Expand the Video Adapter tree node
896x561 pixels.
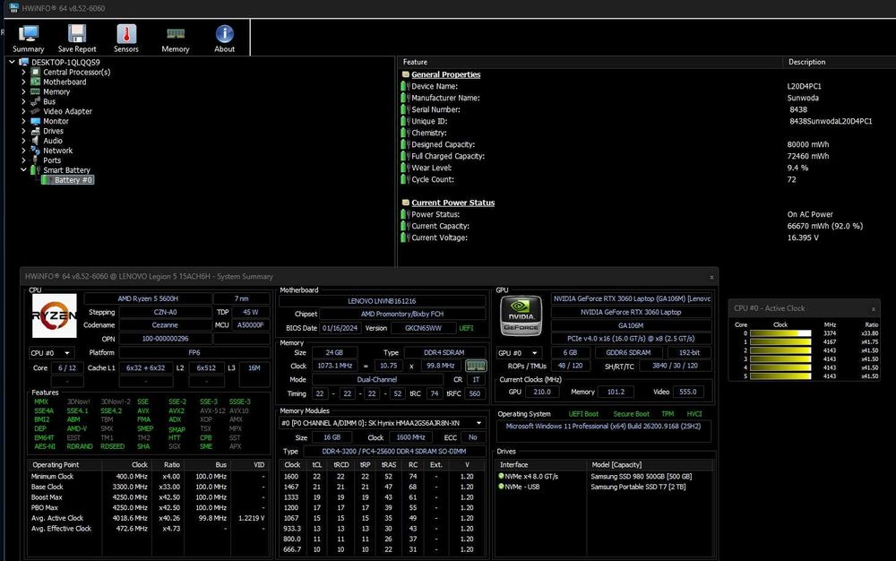(23, 111)
